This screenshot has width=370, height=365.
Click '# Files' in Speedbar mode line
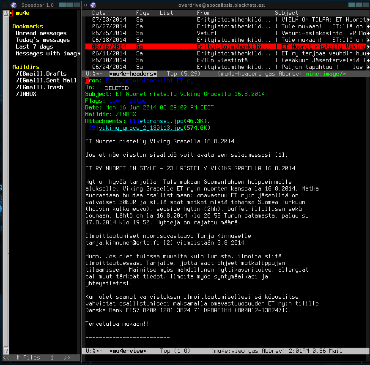click(28, 358)
